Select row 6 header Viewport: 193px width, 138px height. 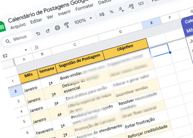click(27, 132)
